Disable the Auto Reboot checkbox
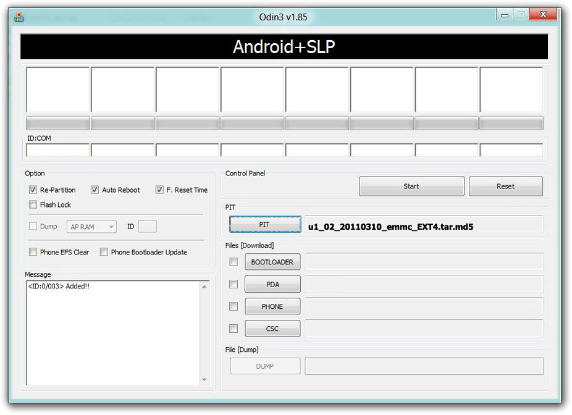The image size is (572, 415). coord(95,190)
